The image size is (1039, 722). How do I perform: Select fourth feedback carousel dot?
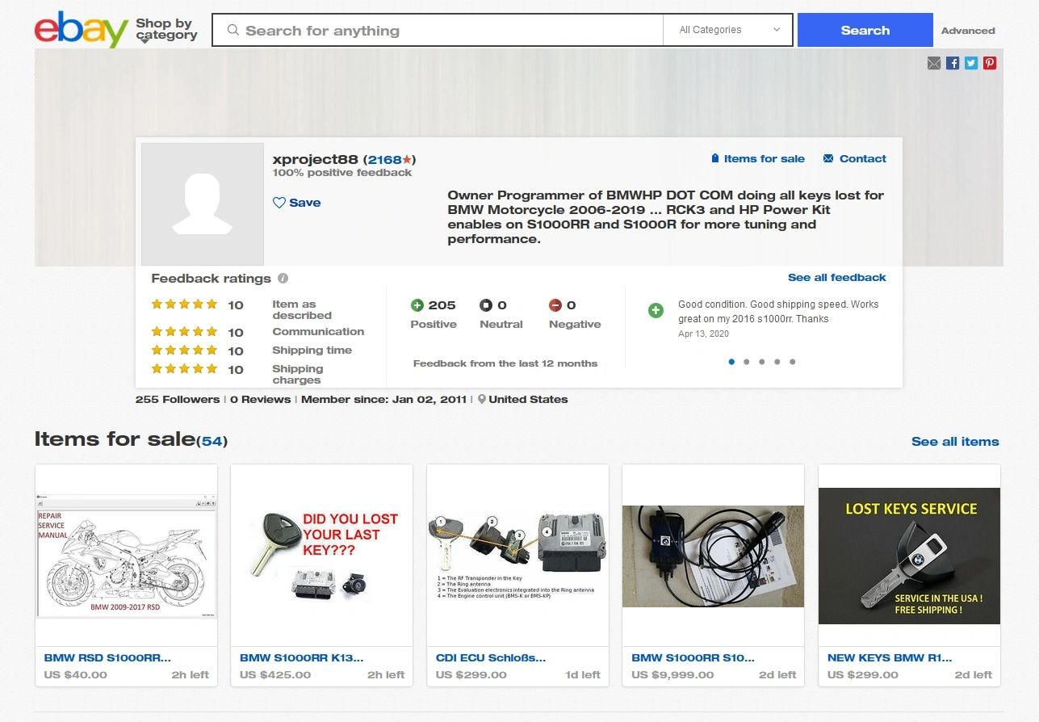(777, 362)
